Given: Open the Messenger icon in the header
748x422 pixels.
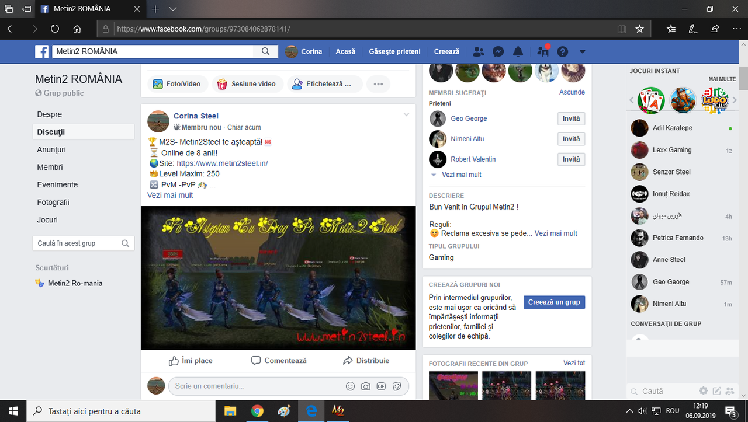Looking at the screenshot, I should (x=498, y=52).
